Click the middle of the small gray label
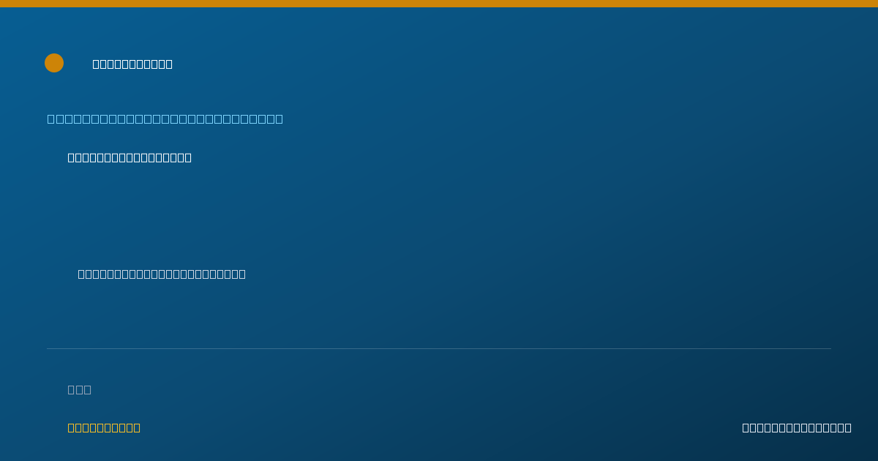This screenshot has width=878, height=461. pyautogui.click(x=80, y=389)
